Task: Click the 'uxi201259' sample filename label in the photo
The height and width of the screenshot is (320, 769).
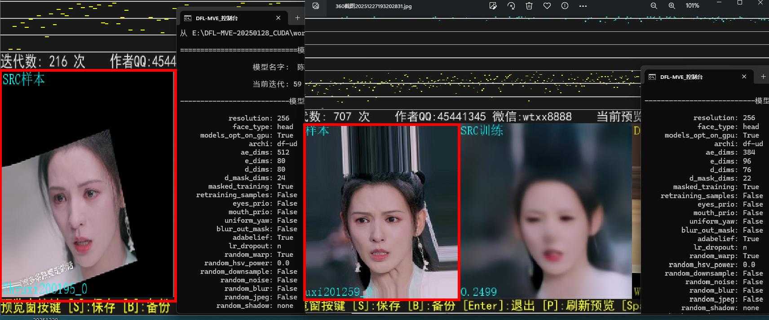Action: click(x=339, y=292)
